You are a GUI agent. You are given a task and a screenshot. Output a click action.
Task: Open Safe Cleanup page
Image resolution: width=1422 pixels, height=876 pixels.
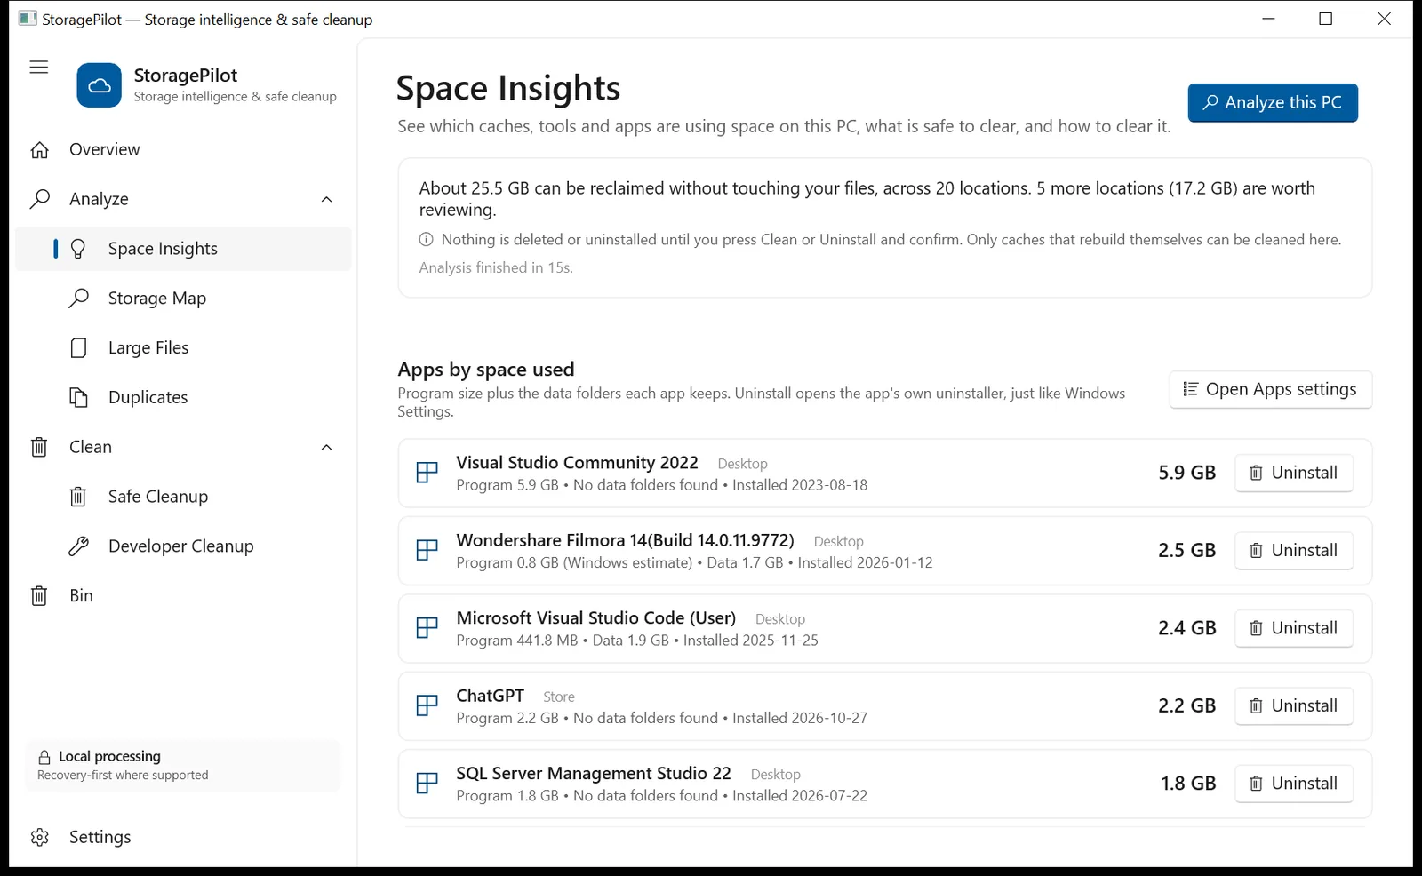click(183, 497)
